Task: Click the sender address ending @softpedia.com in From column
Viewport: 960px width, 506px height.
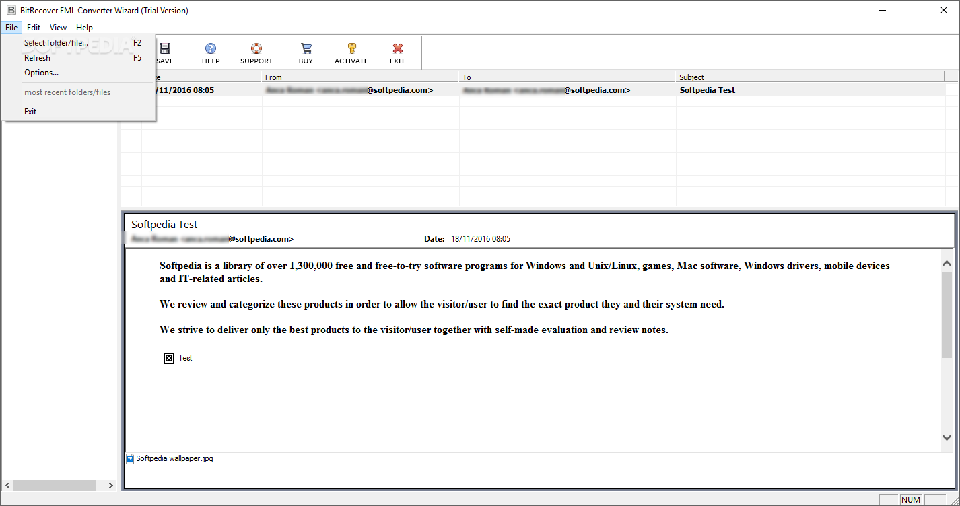Action: click(349, 90)
